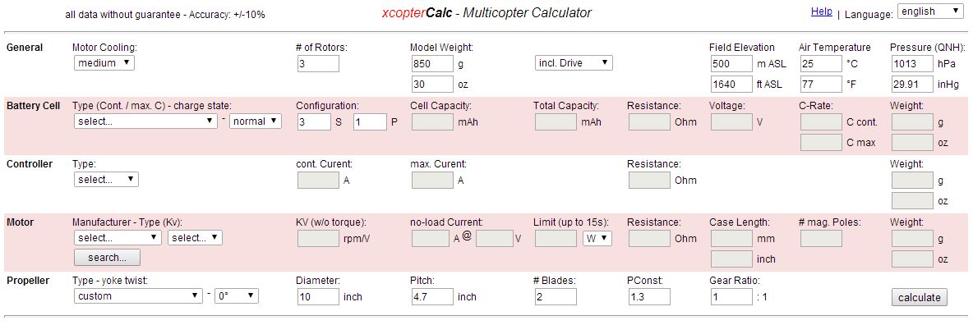Click the Propeller Pitch field
This screenshot has height=325, width=973.
(x=432, y=296)
